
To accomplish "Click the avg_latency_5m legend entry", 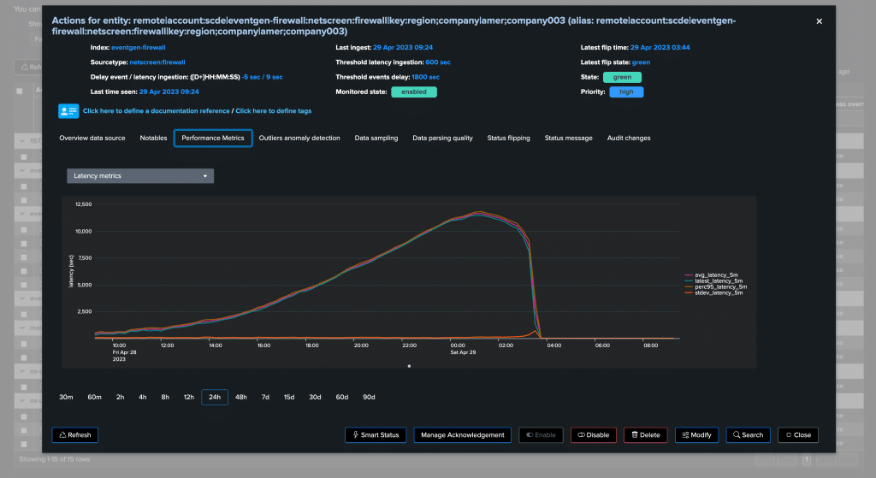I will click(717, 274).
